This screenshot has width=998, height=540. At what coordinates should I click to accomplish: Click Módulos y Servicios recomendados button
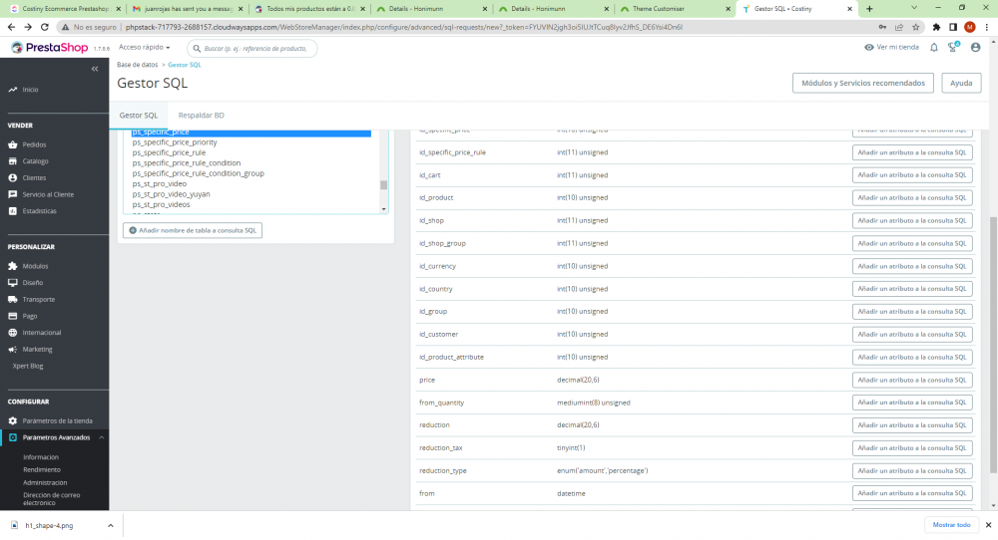pos(863,84)
